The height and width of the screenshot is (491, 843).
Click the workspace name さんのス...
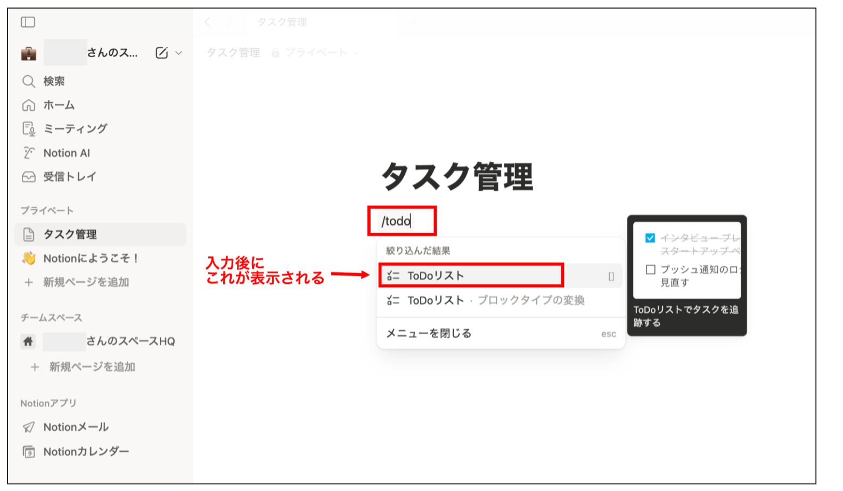tap(112, 53)
